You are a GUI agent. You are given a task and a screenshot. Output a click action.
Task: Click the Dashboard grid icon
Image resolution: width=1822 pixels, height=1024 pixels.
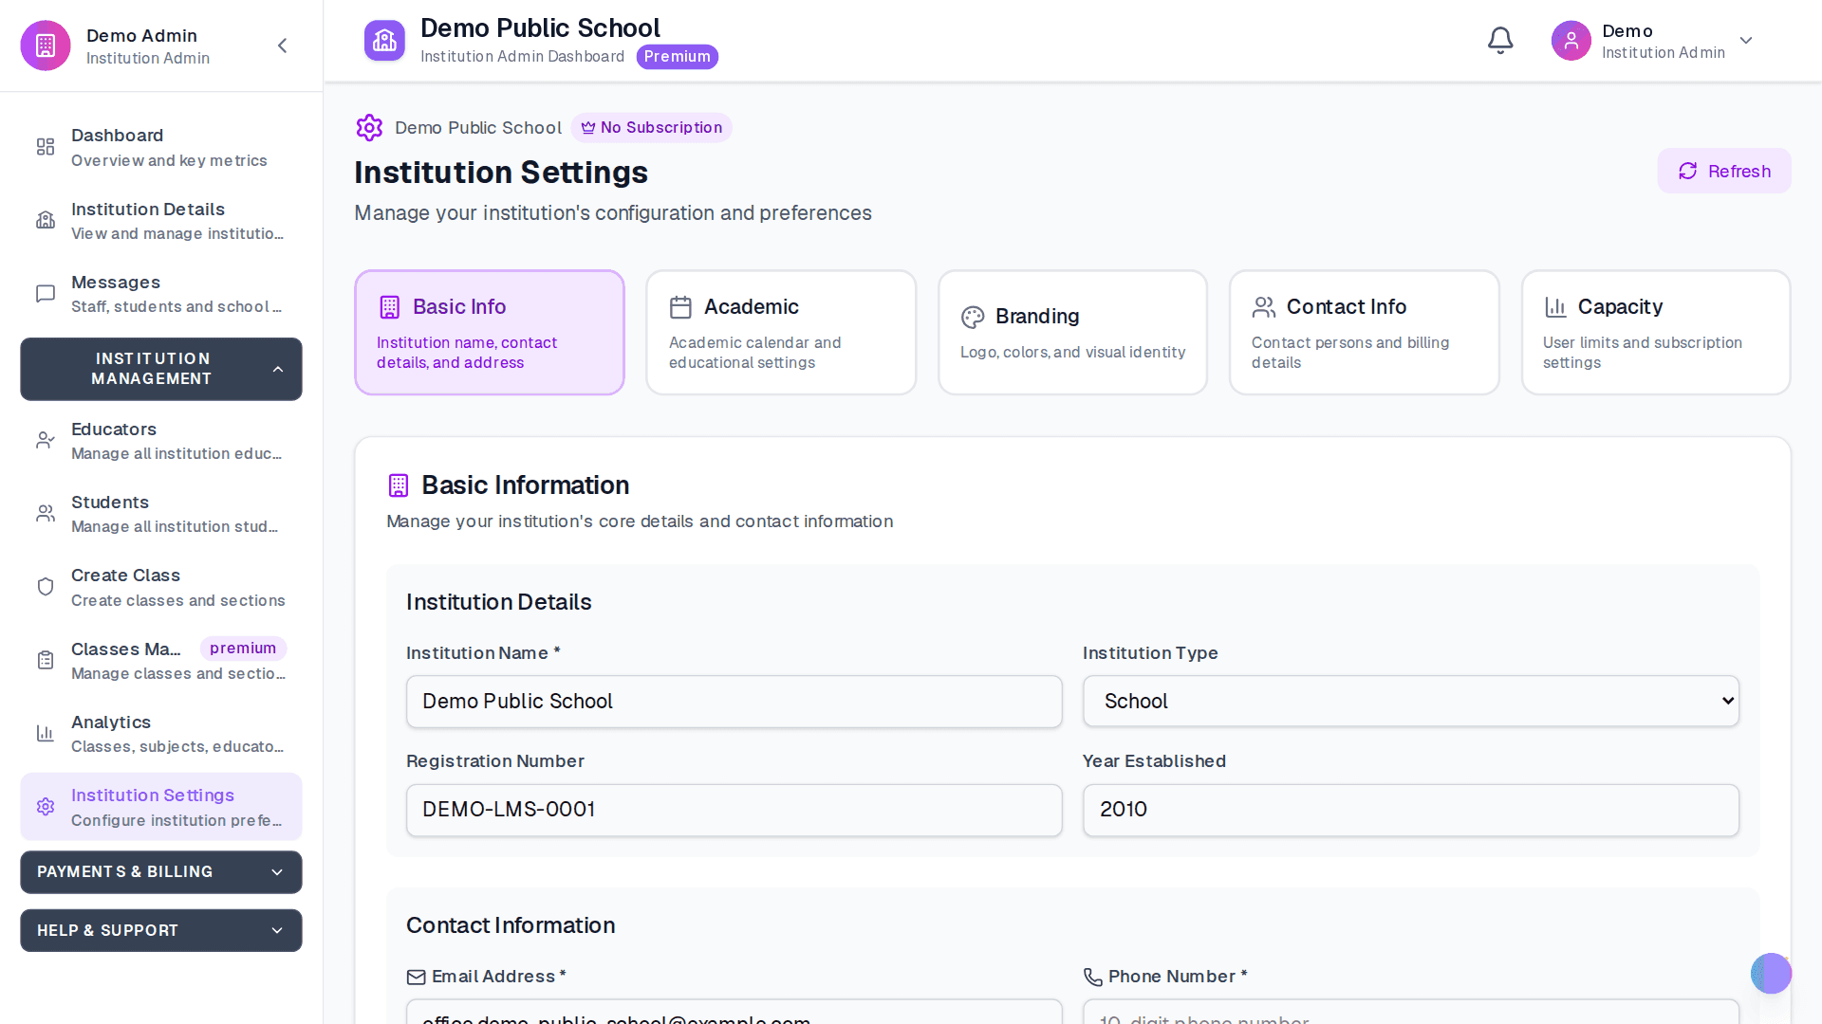(46, 147)
